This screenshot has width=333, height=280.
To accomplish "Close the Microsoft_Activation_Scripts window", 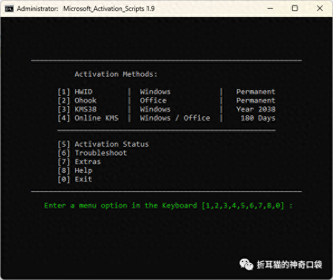I will (319, 9).
